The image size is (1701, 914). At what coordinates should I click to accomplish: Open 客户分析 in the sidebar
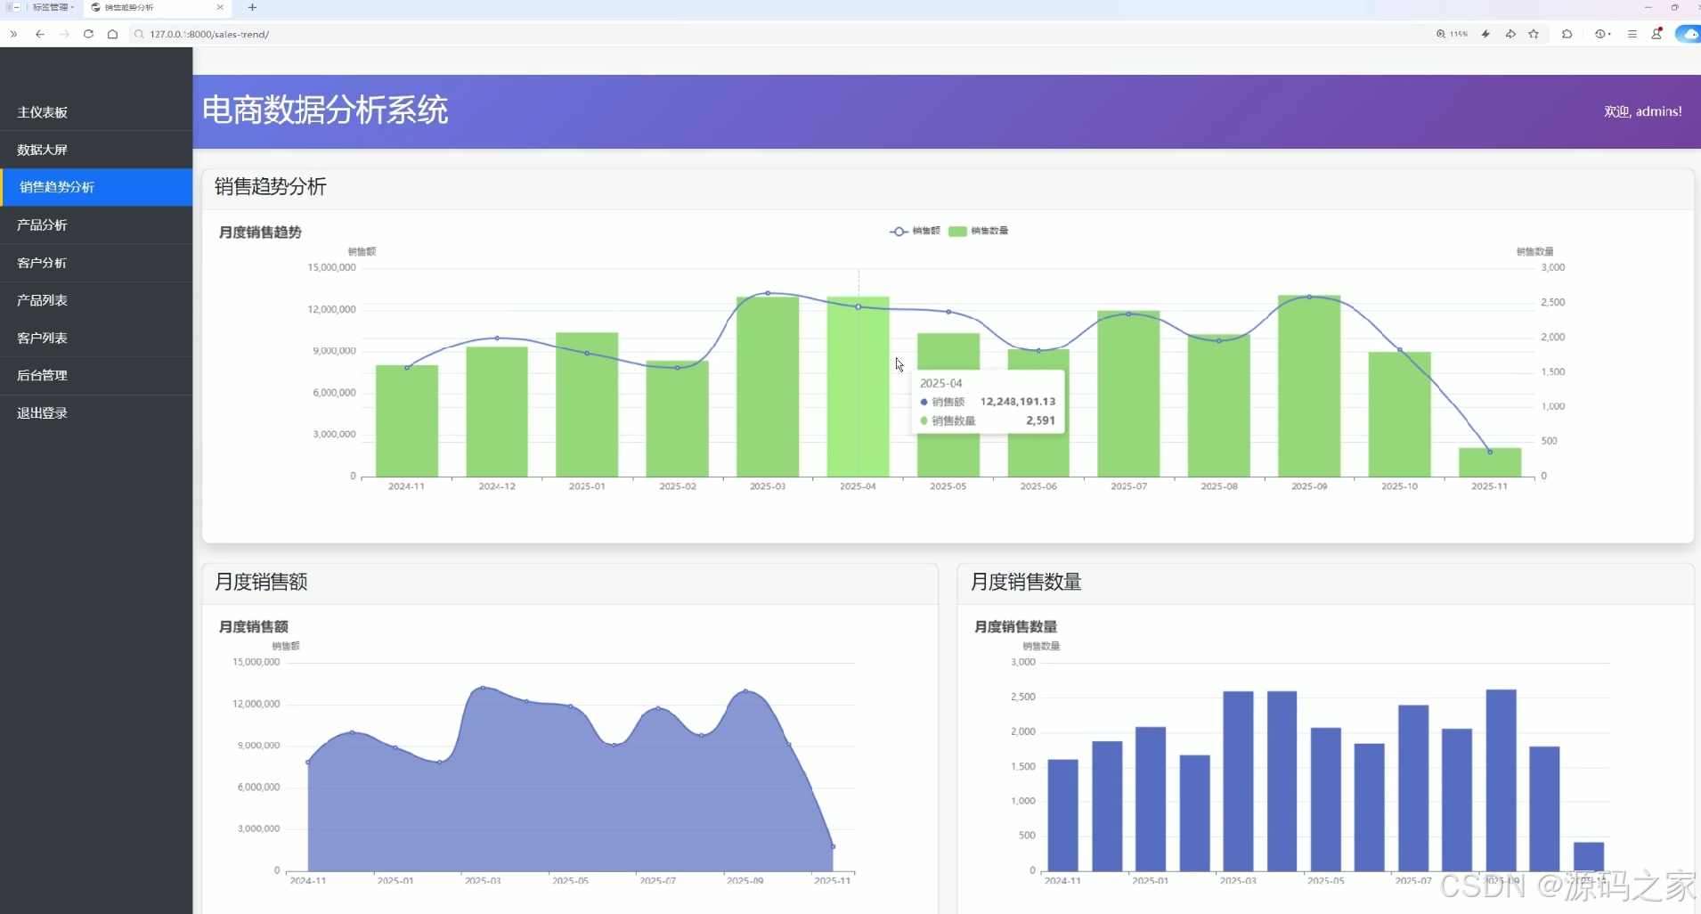coord(96,263)
